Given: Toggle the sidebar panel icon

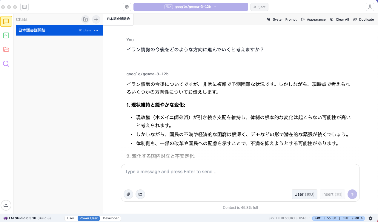Looking at the screenshot, I should [x=24, y=7].
